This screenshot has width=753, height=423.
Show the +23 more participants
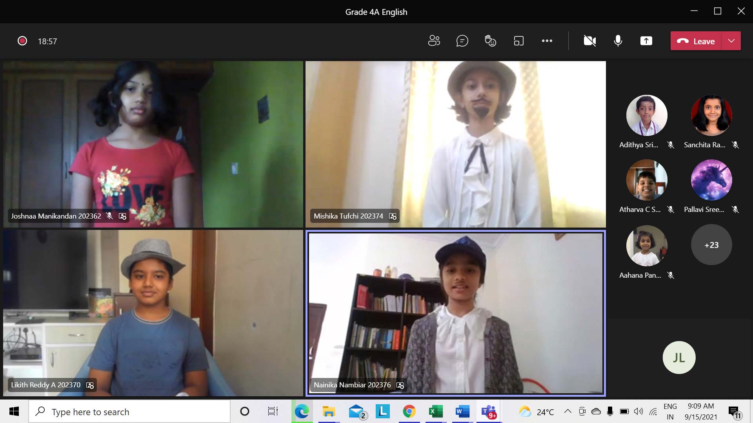click(x=711, y=245)
